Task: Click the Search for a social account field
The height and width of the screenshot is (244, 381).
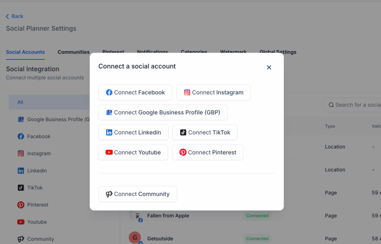Action: coord(352,105)
